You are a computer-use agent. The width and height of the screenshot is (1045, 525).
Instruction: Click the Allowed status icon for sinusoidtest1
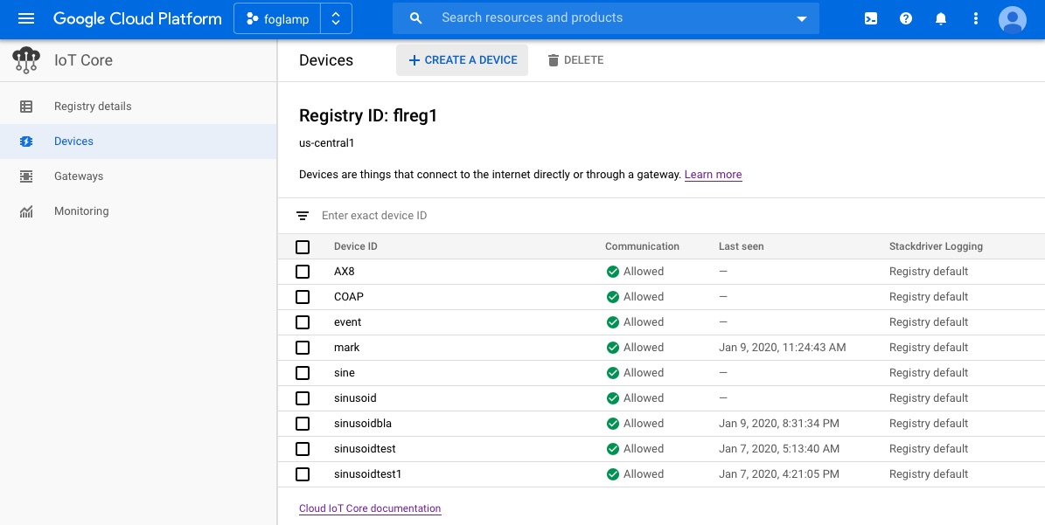[x=612, y=474]
